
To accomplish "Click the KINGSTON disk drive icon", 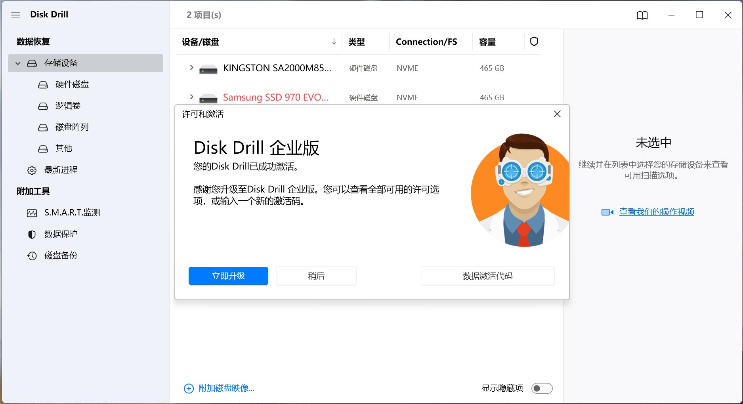I will pyautogui.click(x=208, y=69).
